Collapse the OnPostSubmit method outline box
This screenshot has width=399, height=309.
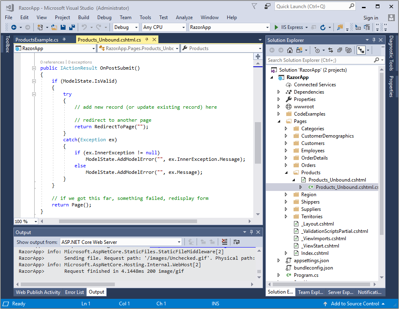coord(34,68)
